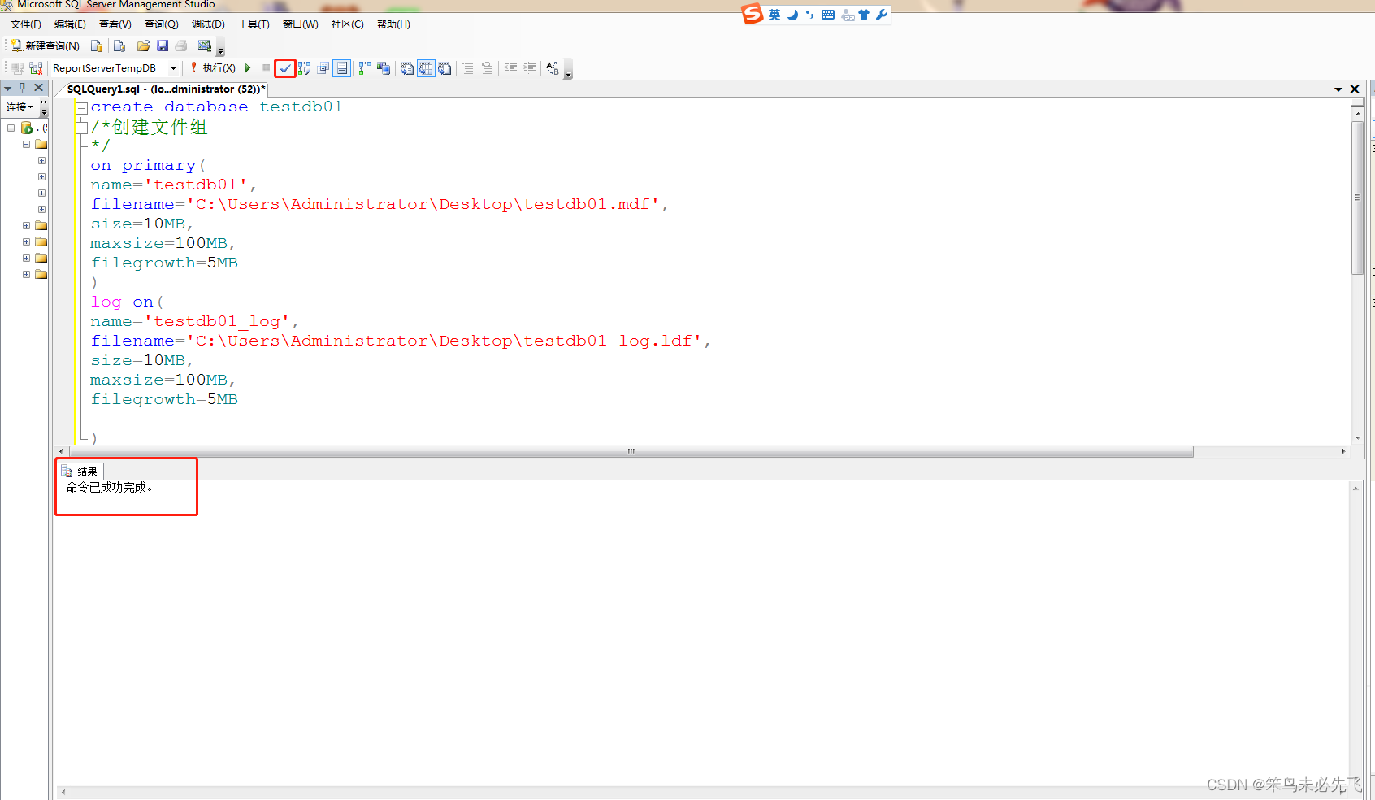Screen dimensions: 1375x800
Task: Click the Analysis Services query icon
Action: pyautogui.click(x=119, y=46)
